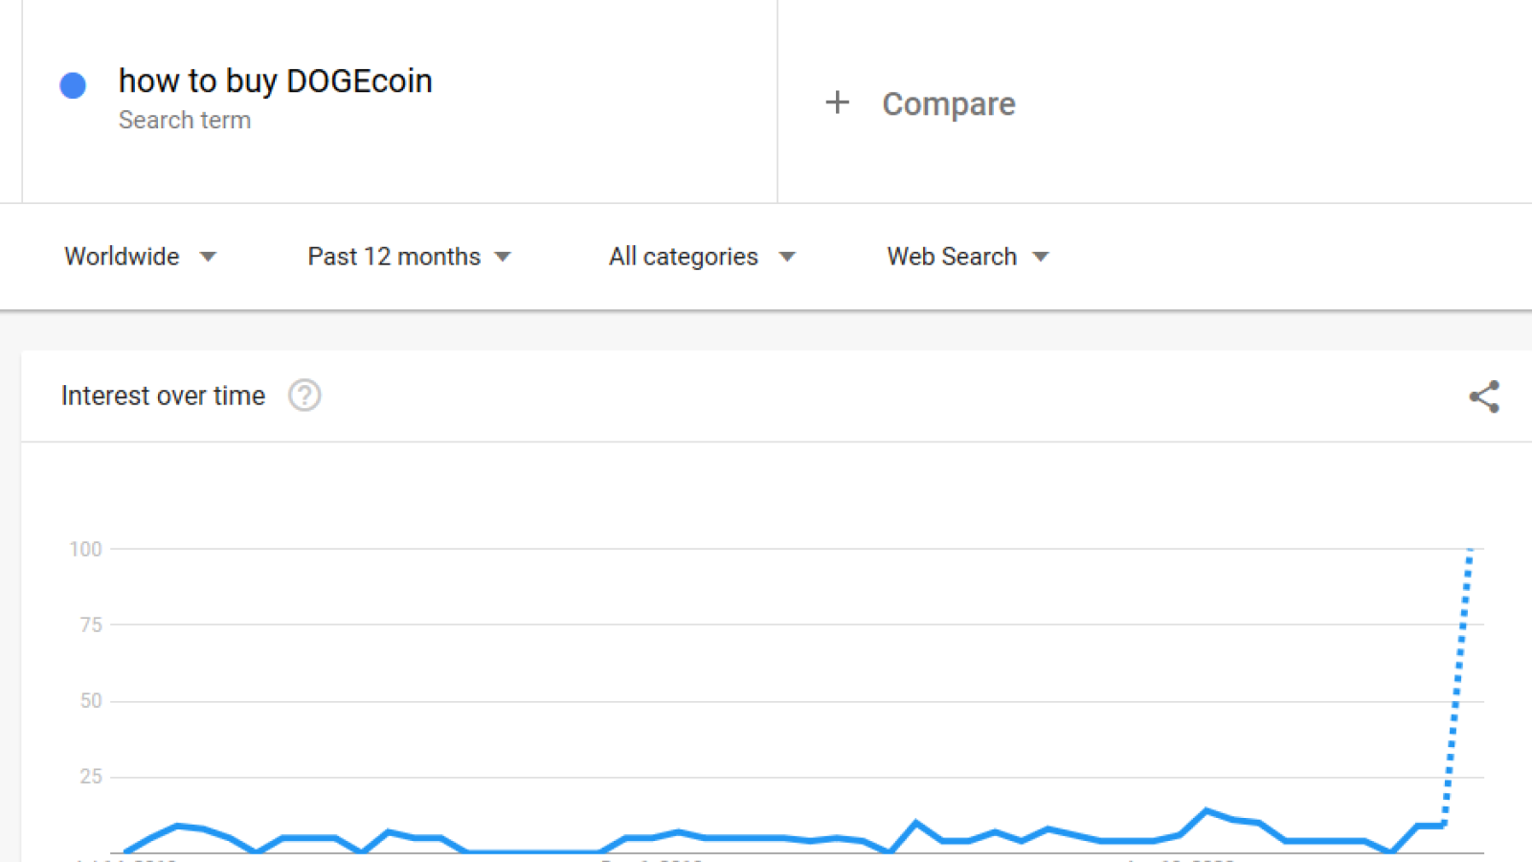
Task: Click the blue dot beside the search term
Action: [x=73, y=85]
